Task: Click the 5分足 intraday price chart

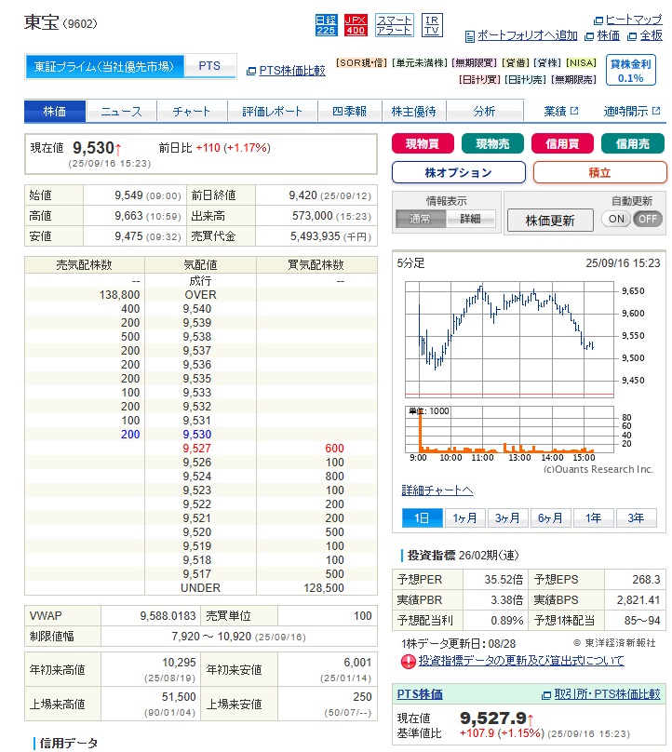Action: [x=509, y=340]
